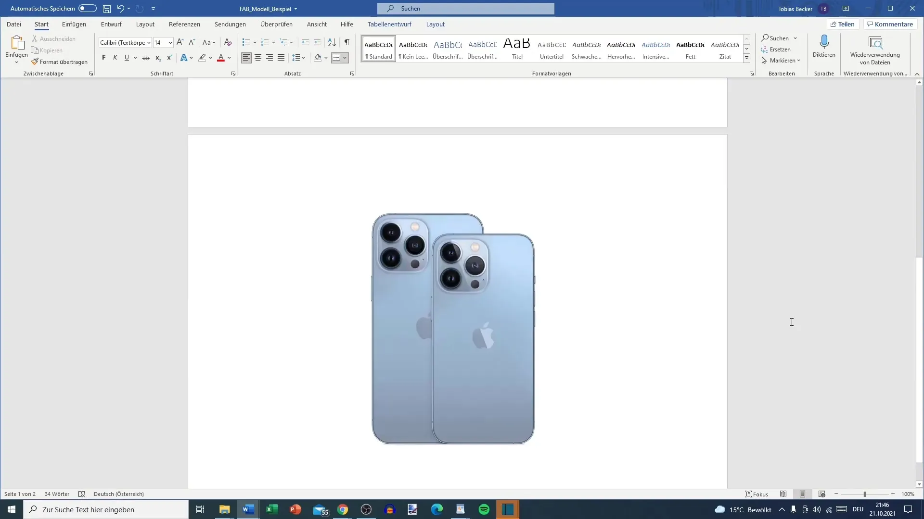Open the Markieren dropdown
Screen dimensions: 924x519
(781, 61)
